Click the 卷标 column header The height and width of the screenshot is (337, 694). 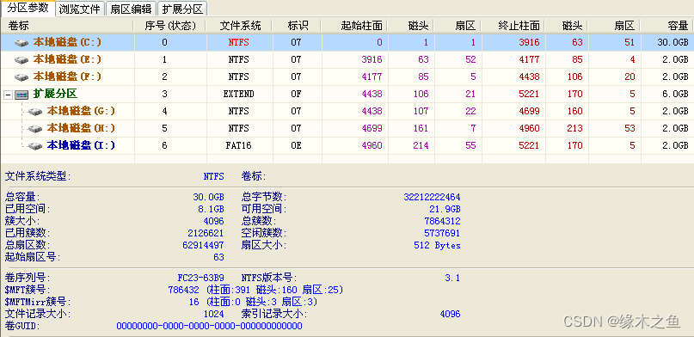click(67, 26)
